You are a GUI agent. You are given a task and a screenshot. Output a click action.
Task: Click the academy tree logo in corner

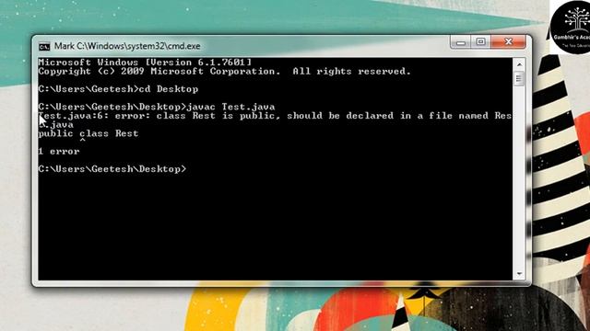[572, 27]
